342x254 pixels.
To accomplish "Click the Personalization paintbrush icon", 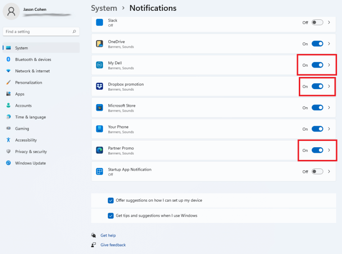I will [8, 82].
